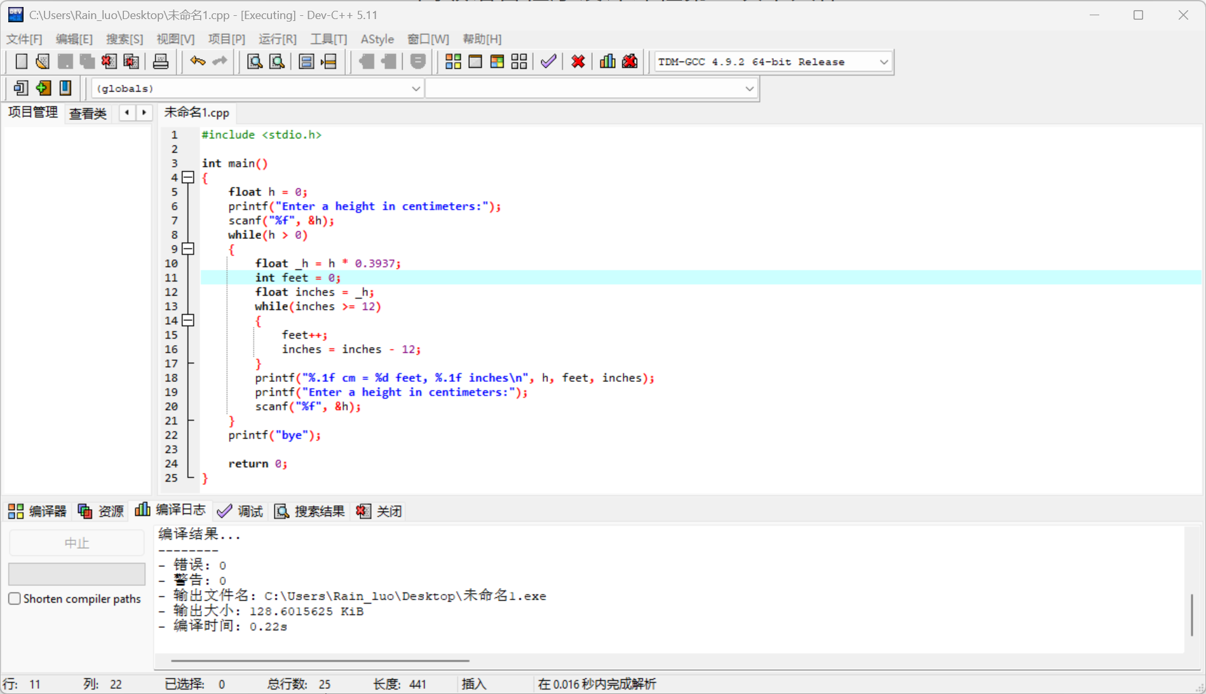Delete profiling information via toolbar icon
Viewport: 1206px width, 694px height.
click(630, 62)
